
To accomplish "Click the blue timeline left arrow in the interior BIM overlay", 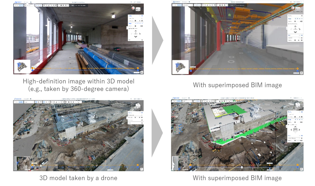I will click(191, 71).
